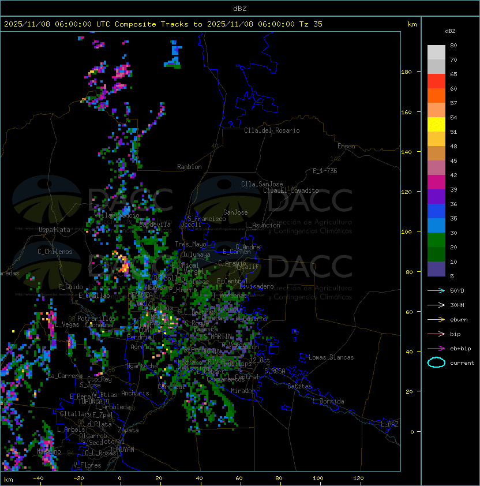480x486 pixels.
Task: Click the Perdriel map label
Action: 140,337
